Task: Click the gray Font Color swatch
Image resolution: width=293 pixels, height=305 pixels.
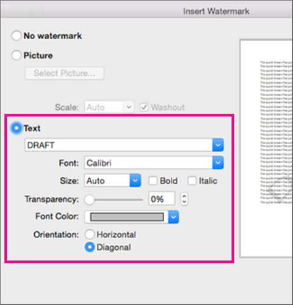Action: point(127,217)
